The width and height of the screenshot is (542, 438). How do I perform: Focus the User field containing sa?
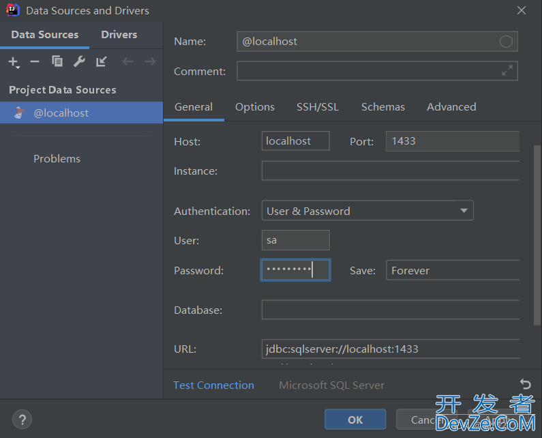tap(295, 240)
